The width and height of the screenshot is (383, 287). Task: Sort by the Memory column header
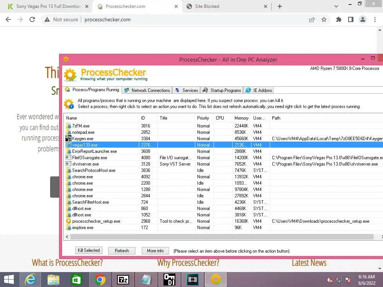tap(242, 118)
